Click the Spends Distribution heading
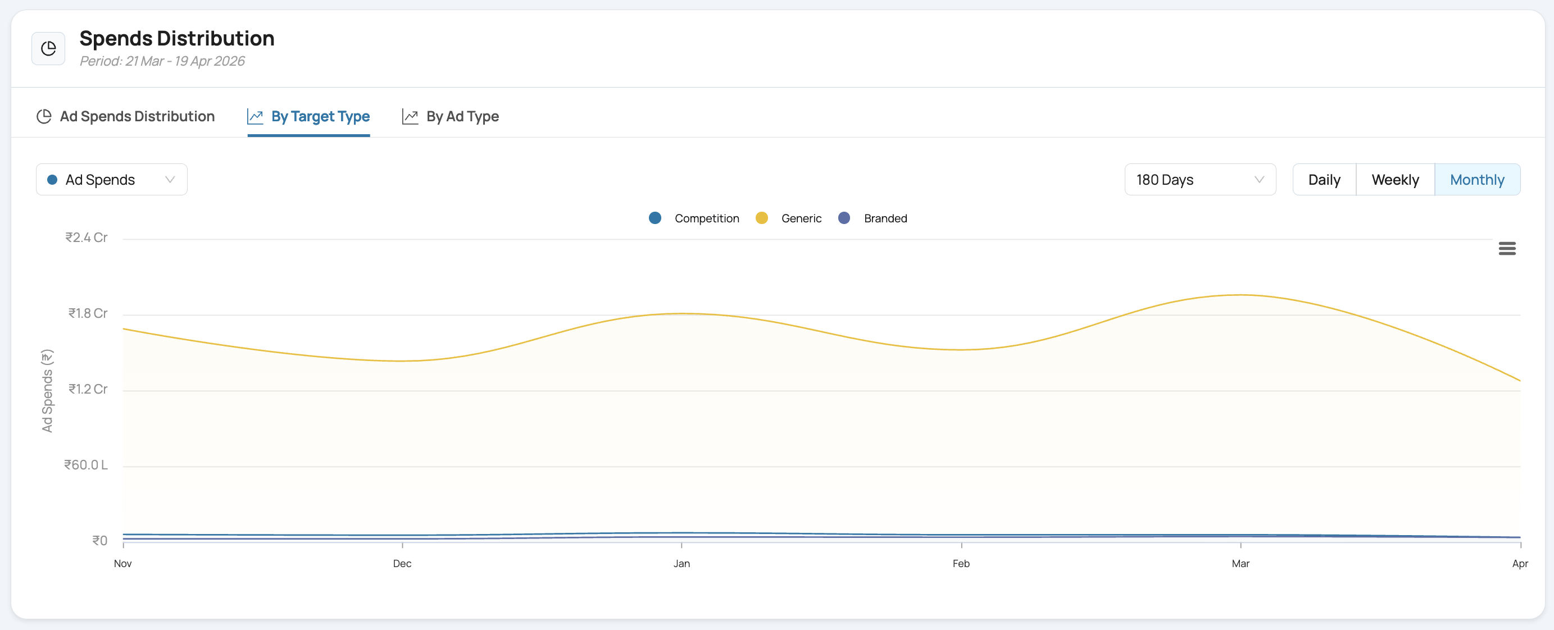This screenshot has height=630, width=1554. [177, 39]
